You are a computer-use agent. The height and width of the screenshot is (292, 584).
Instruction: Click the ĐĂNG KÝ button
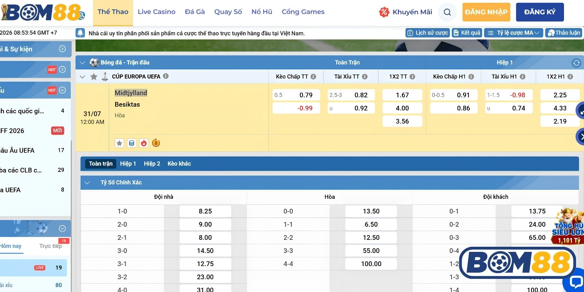(540, 12)
